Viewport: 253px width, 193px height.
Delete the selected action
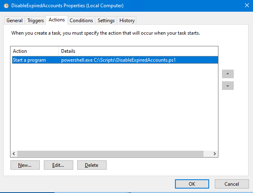[92, 165]
